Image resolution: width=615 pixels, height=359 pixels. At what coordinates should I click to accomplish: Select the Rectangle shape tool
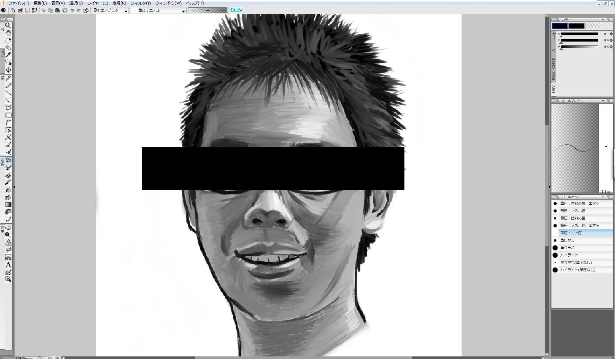point(8,115)
